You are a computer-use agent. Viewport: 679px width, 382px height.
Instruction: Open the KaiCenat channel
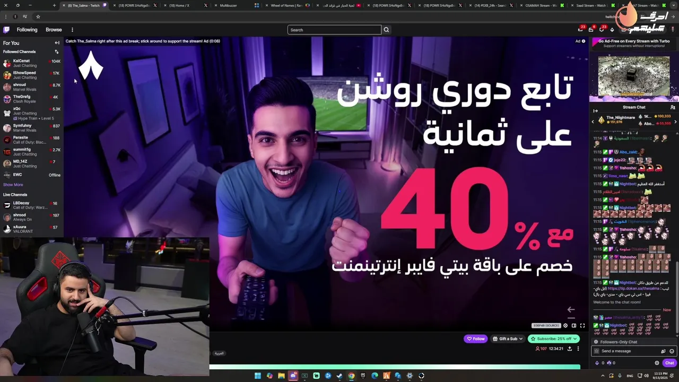pos(32,63)
